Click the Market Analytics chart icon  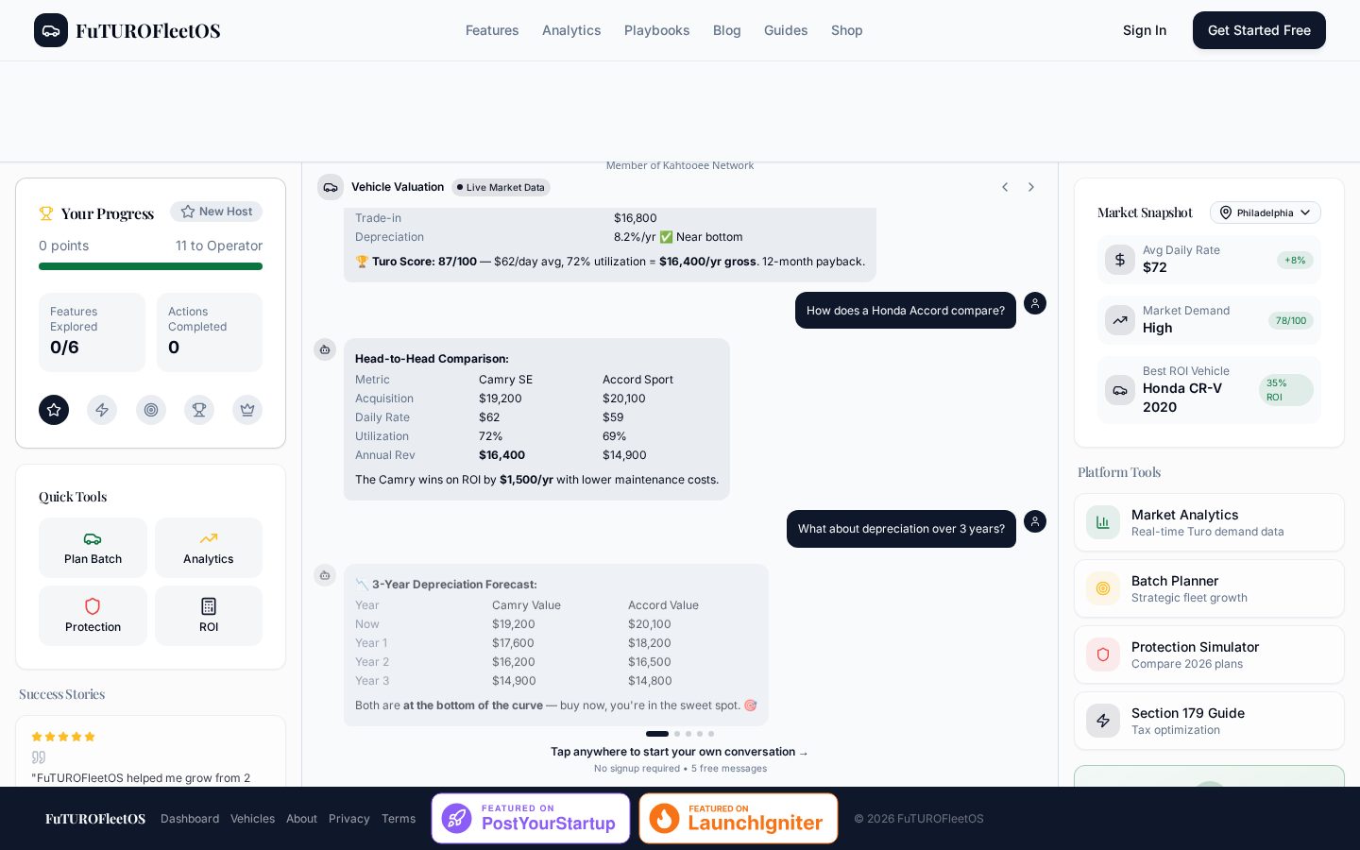click(x=1103, y=522)
